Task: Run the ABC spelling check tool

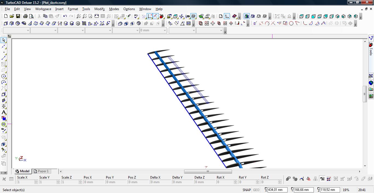Action: (x=136, y=16)
